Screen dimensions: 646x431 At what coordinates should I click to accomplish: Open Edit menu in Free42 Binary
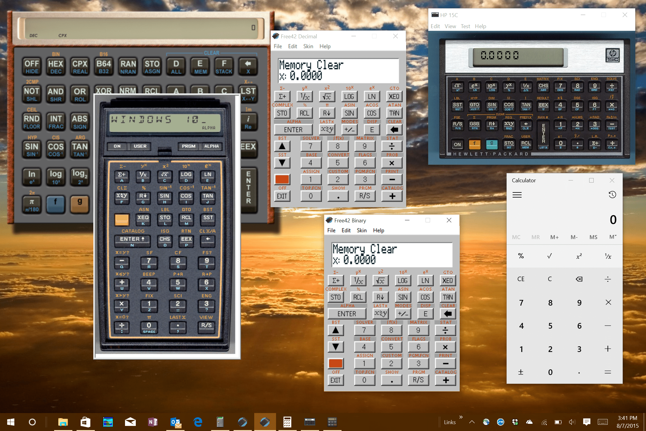(x=346, y=230)
